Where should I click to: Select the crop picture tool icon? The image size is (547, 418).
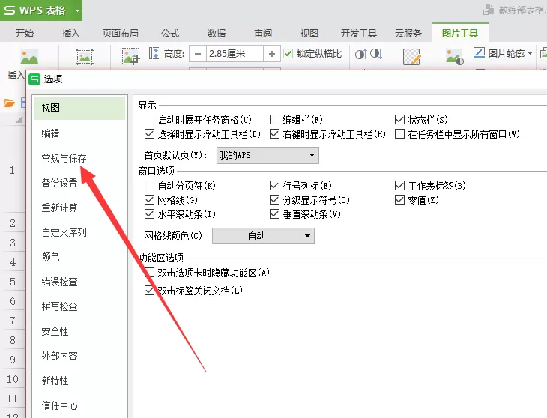(131, 57)
